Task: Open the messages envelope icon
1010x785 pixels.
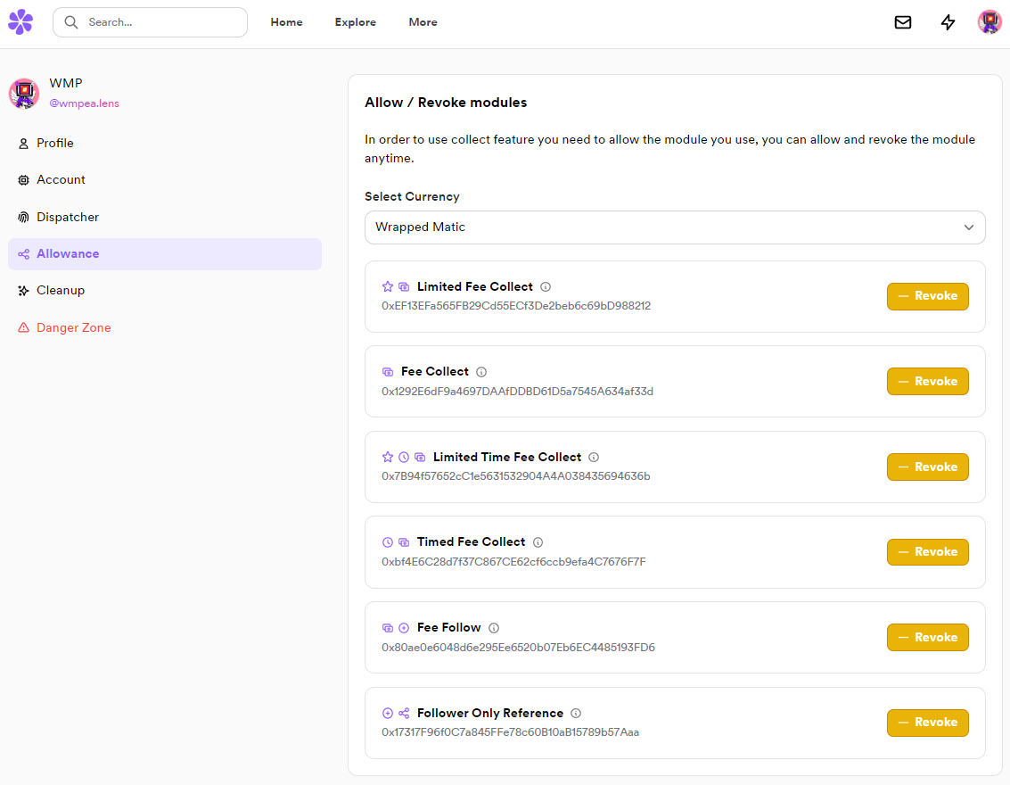Action: (903, 22)
